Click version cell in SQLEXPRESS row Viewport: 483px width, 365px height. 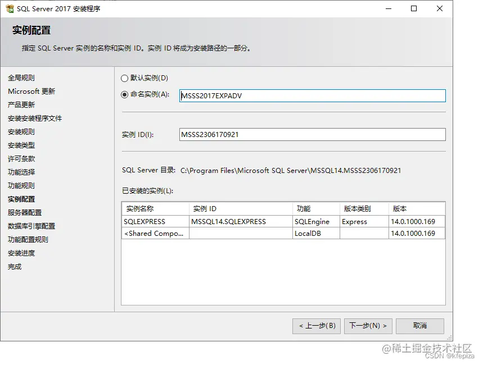tap(417, 222)
